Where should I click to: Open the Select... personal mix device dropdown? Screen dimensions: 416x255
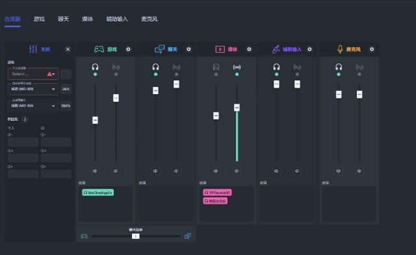tap(33, 74)
